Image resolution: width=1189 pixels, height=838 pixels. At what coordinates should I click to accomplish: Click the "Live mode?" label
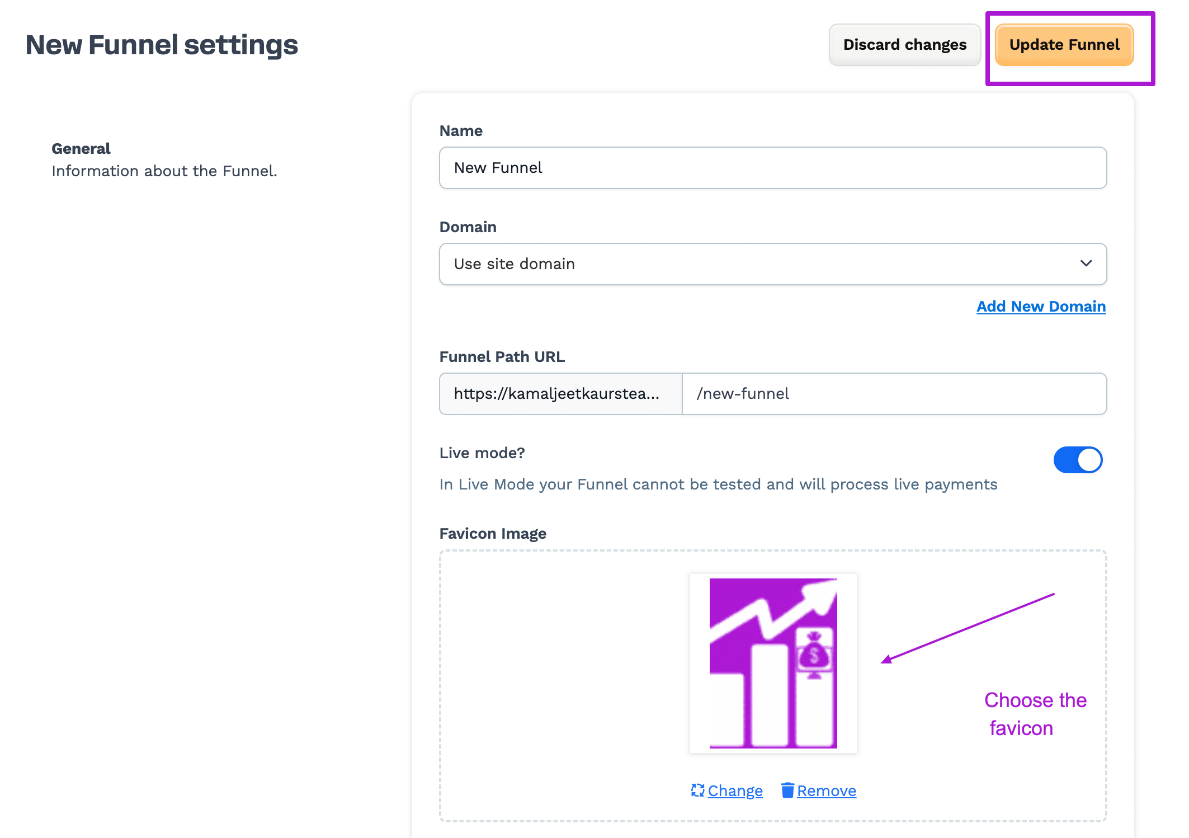click(x=482, y=453)
